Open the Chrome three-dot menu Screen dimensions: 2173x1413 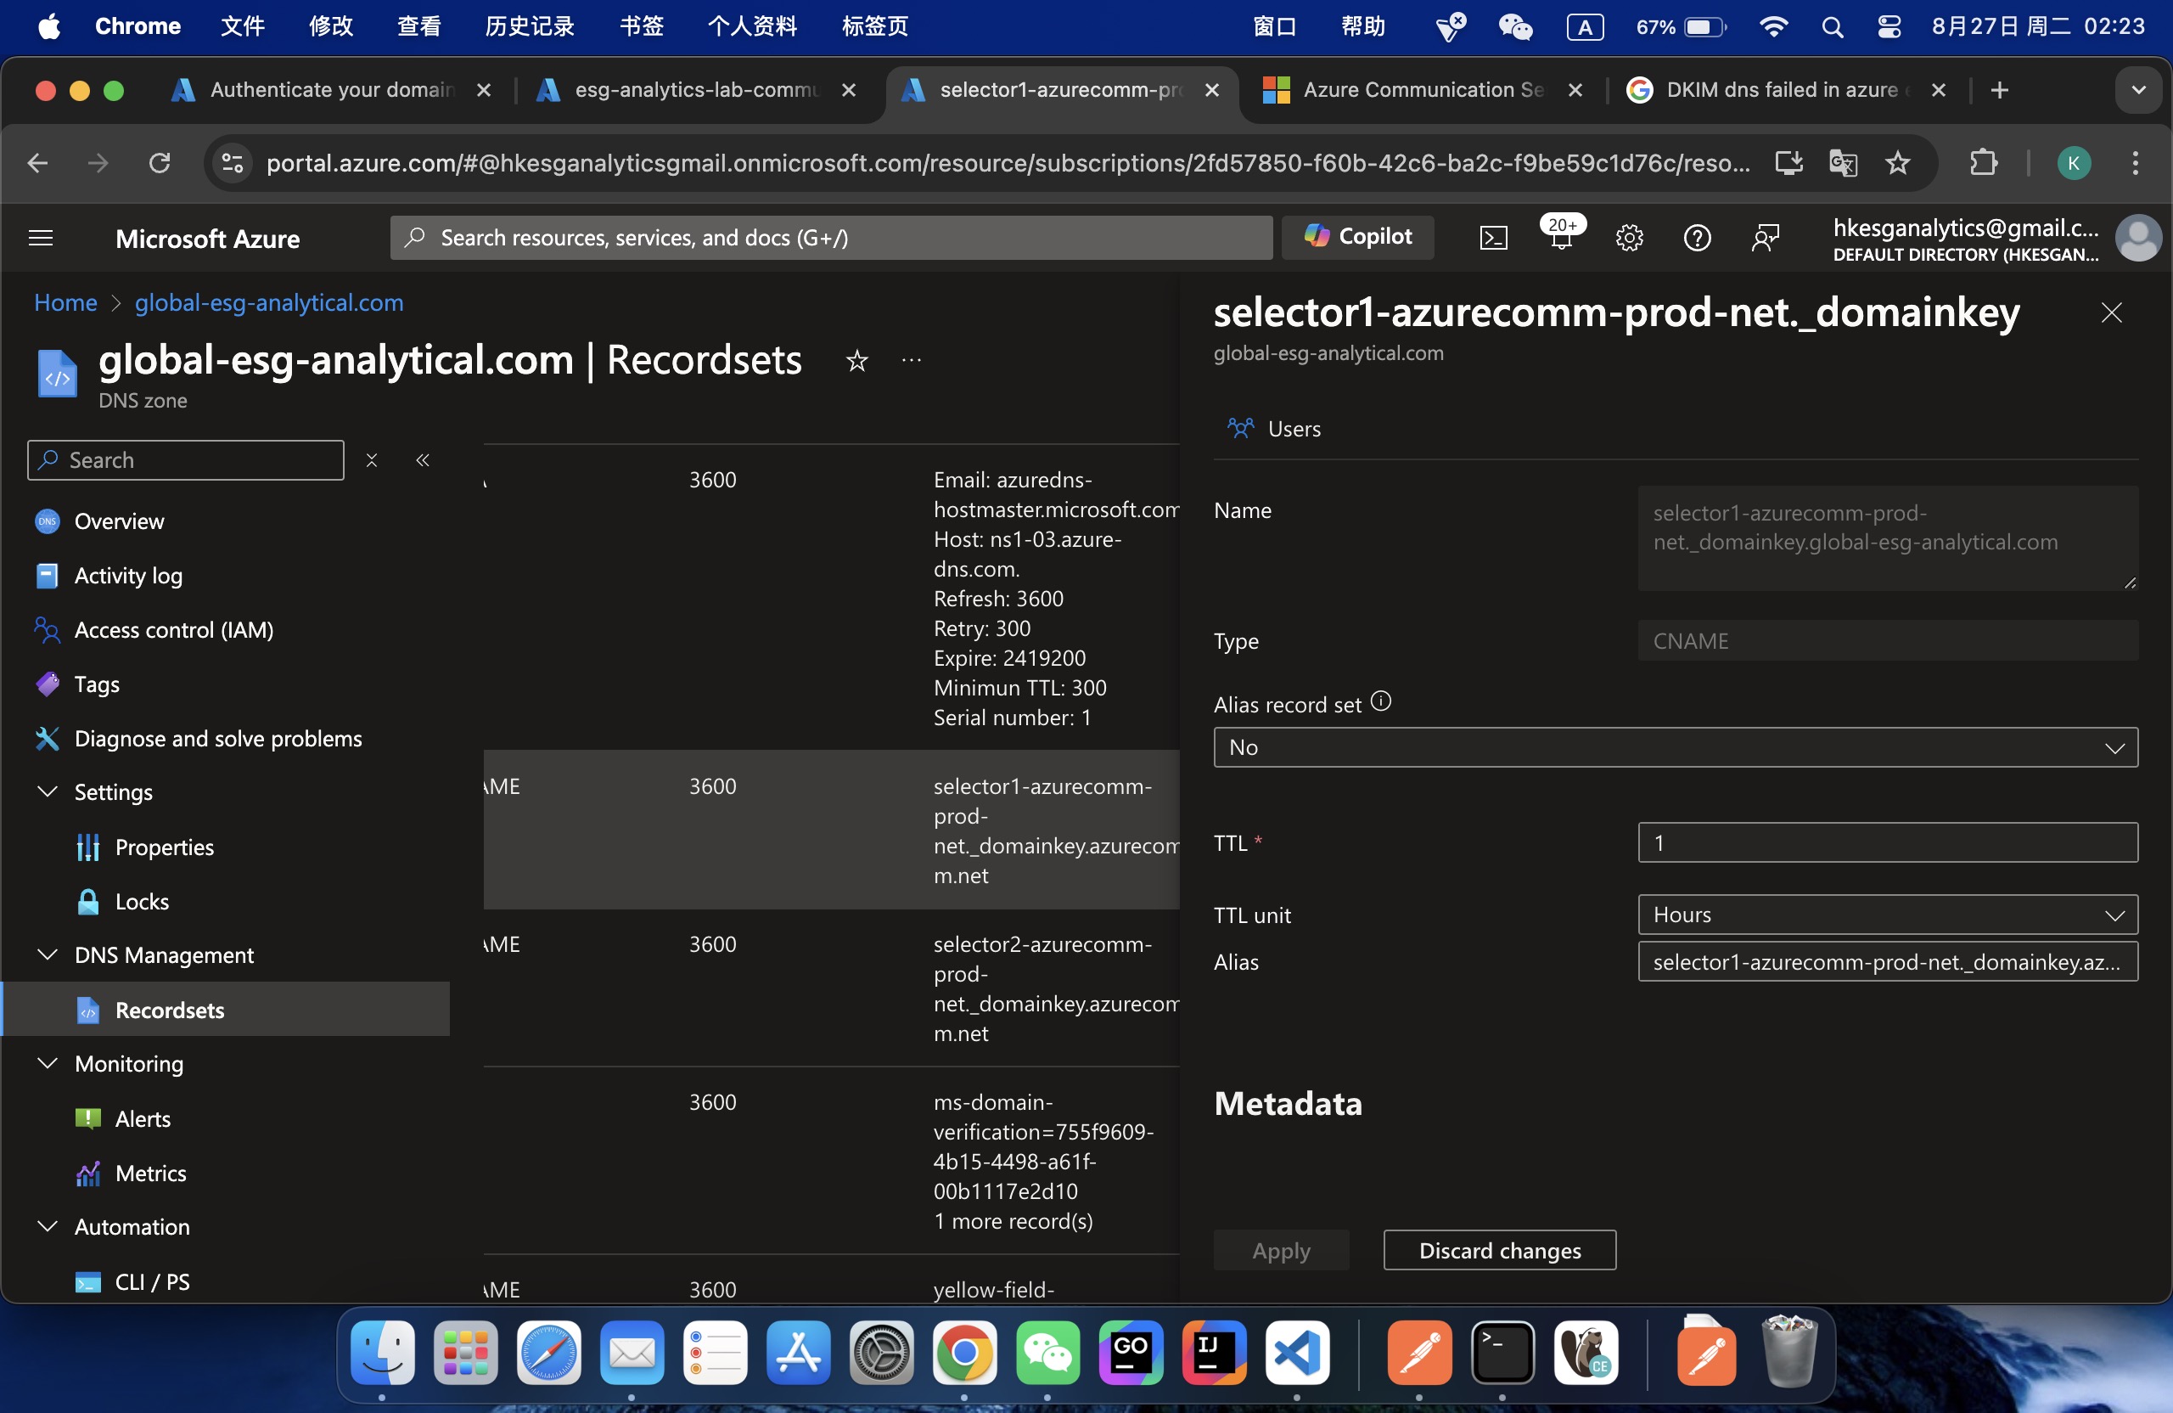(2135, 164)
